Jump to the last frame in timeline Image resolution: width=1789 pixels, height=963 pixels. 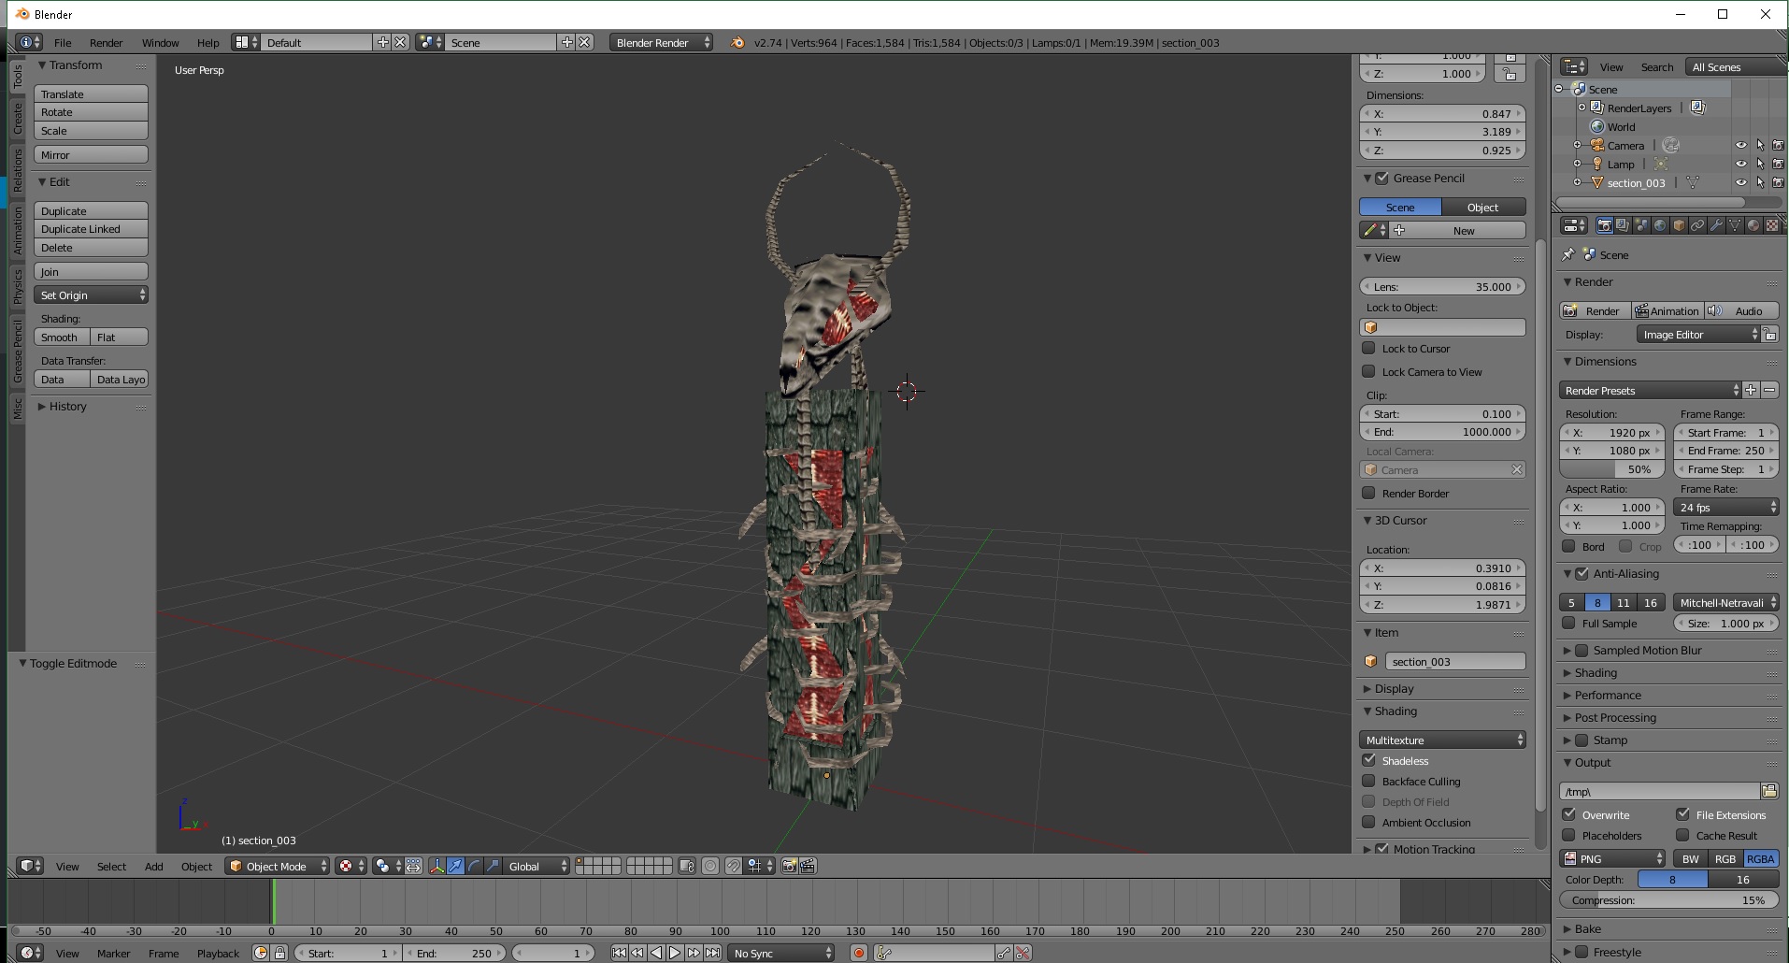click(x=712, y=953)
